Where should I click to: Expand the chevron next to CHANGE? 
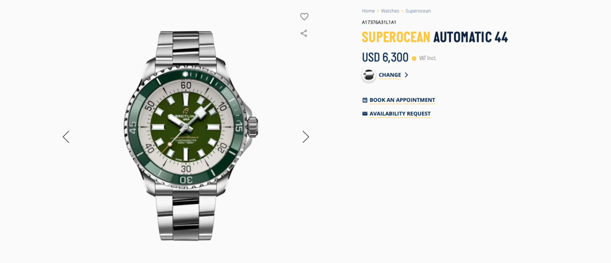(x=406, y=75)
